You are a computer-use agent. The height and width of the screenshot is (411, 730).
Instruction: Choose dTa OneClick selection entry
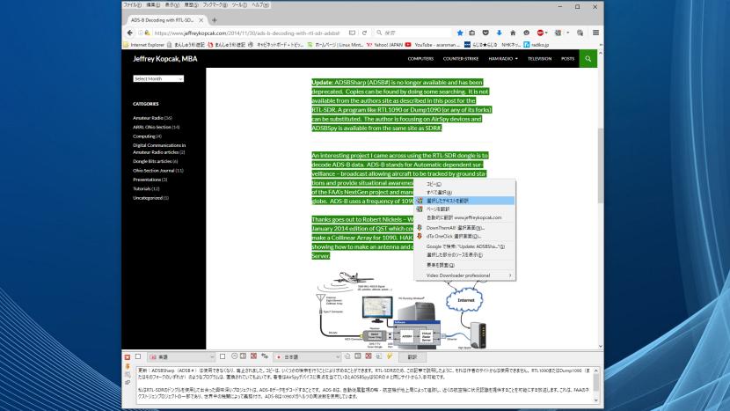pyautogui.click(x=465, y=236)
